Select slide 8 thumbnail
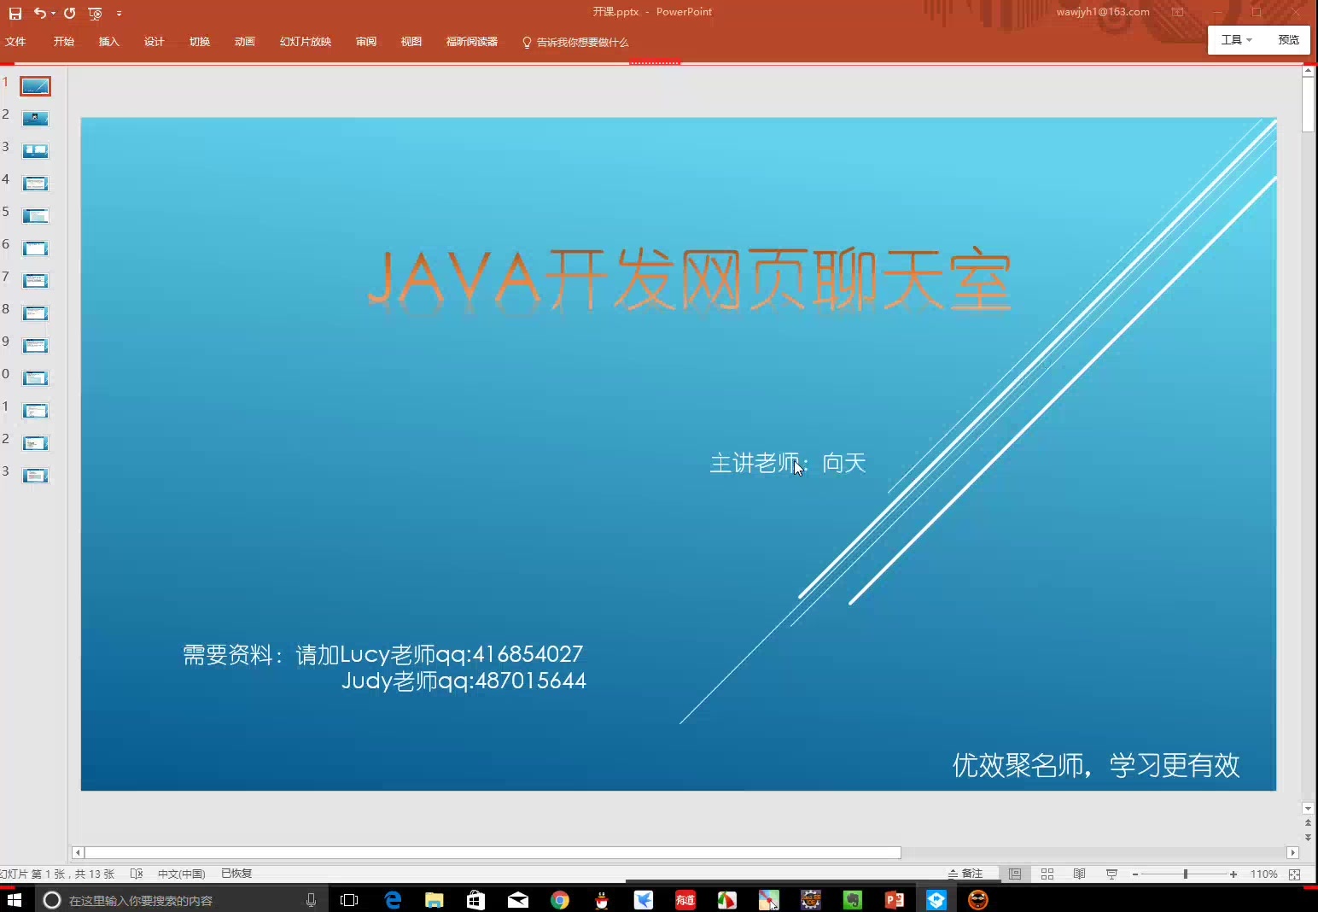This screenshot has width=1318, height=912. (35, 313)
